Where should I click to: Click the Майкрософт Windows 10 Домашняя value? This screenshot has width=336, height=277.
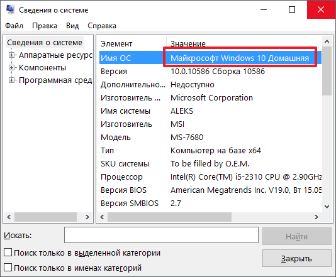pyautogui.click(x=240, y=58)
